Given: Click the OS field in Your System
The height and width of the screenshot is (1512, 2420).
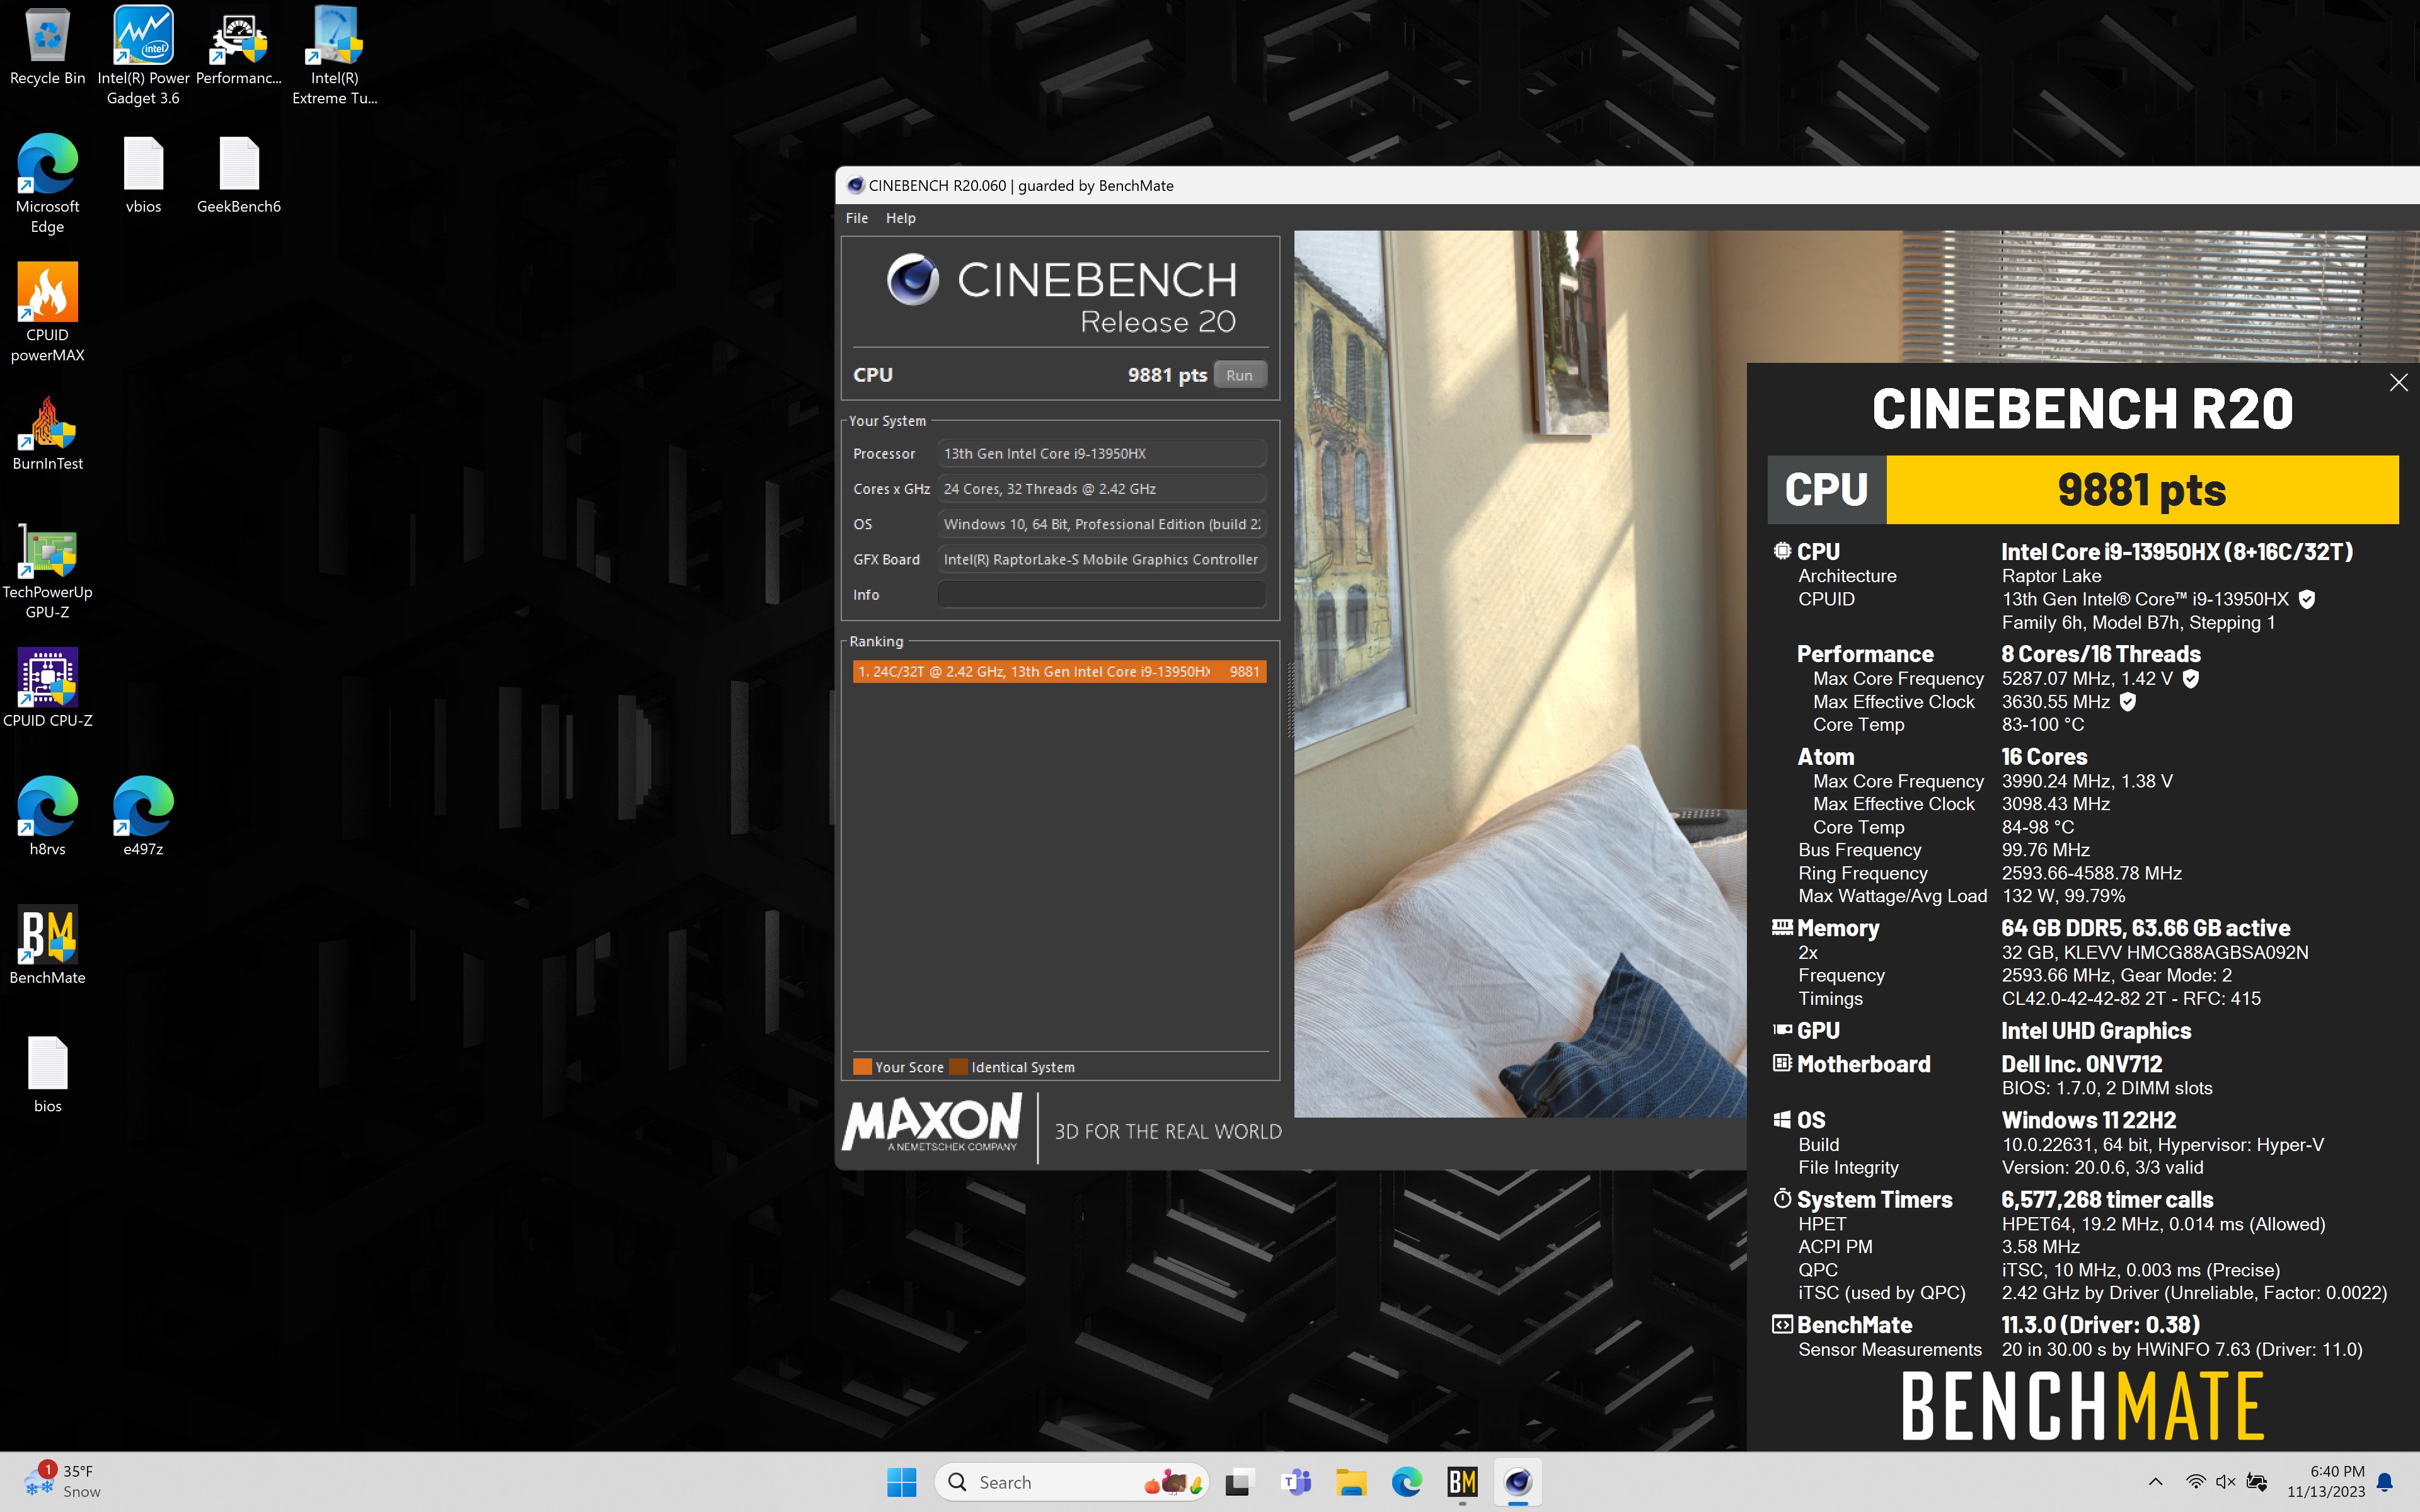Looking at the screenshot, I should coord(1101,524).
